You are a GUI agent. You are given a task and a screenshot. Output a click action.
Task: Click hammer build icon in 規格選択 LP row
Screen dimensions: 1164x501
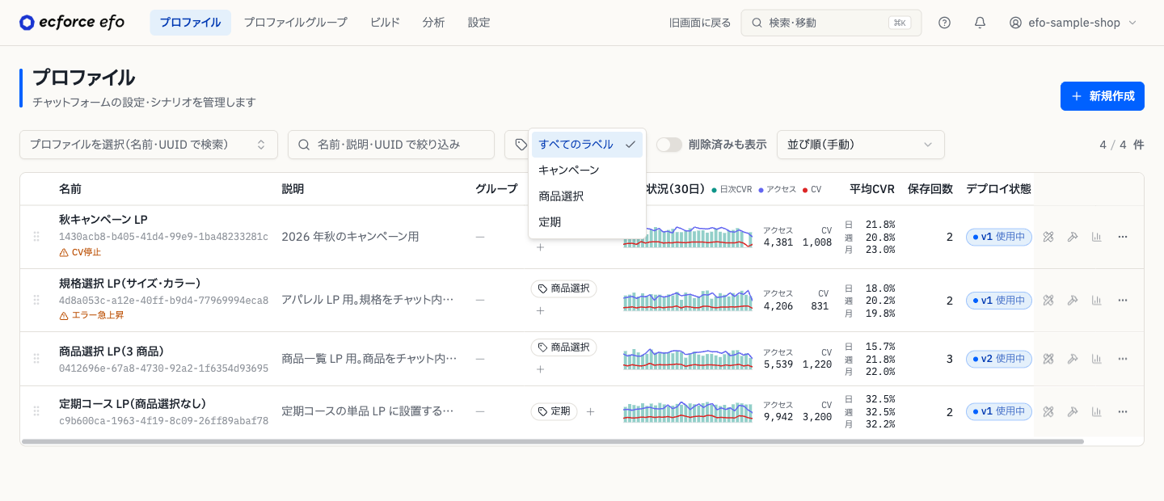(x=1073, y=301)
